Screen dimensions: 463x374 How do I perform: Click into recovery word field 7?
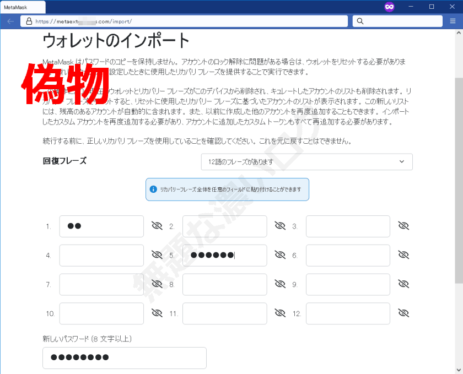pyautogui.click(x=101, y=284)
